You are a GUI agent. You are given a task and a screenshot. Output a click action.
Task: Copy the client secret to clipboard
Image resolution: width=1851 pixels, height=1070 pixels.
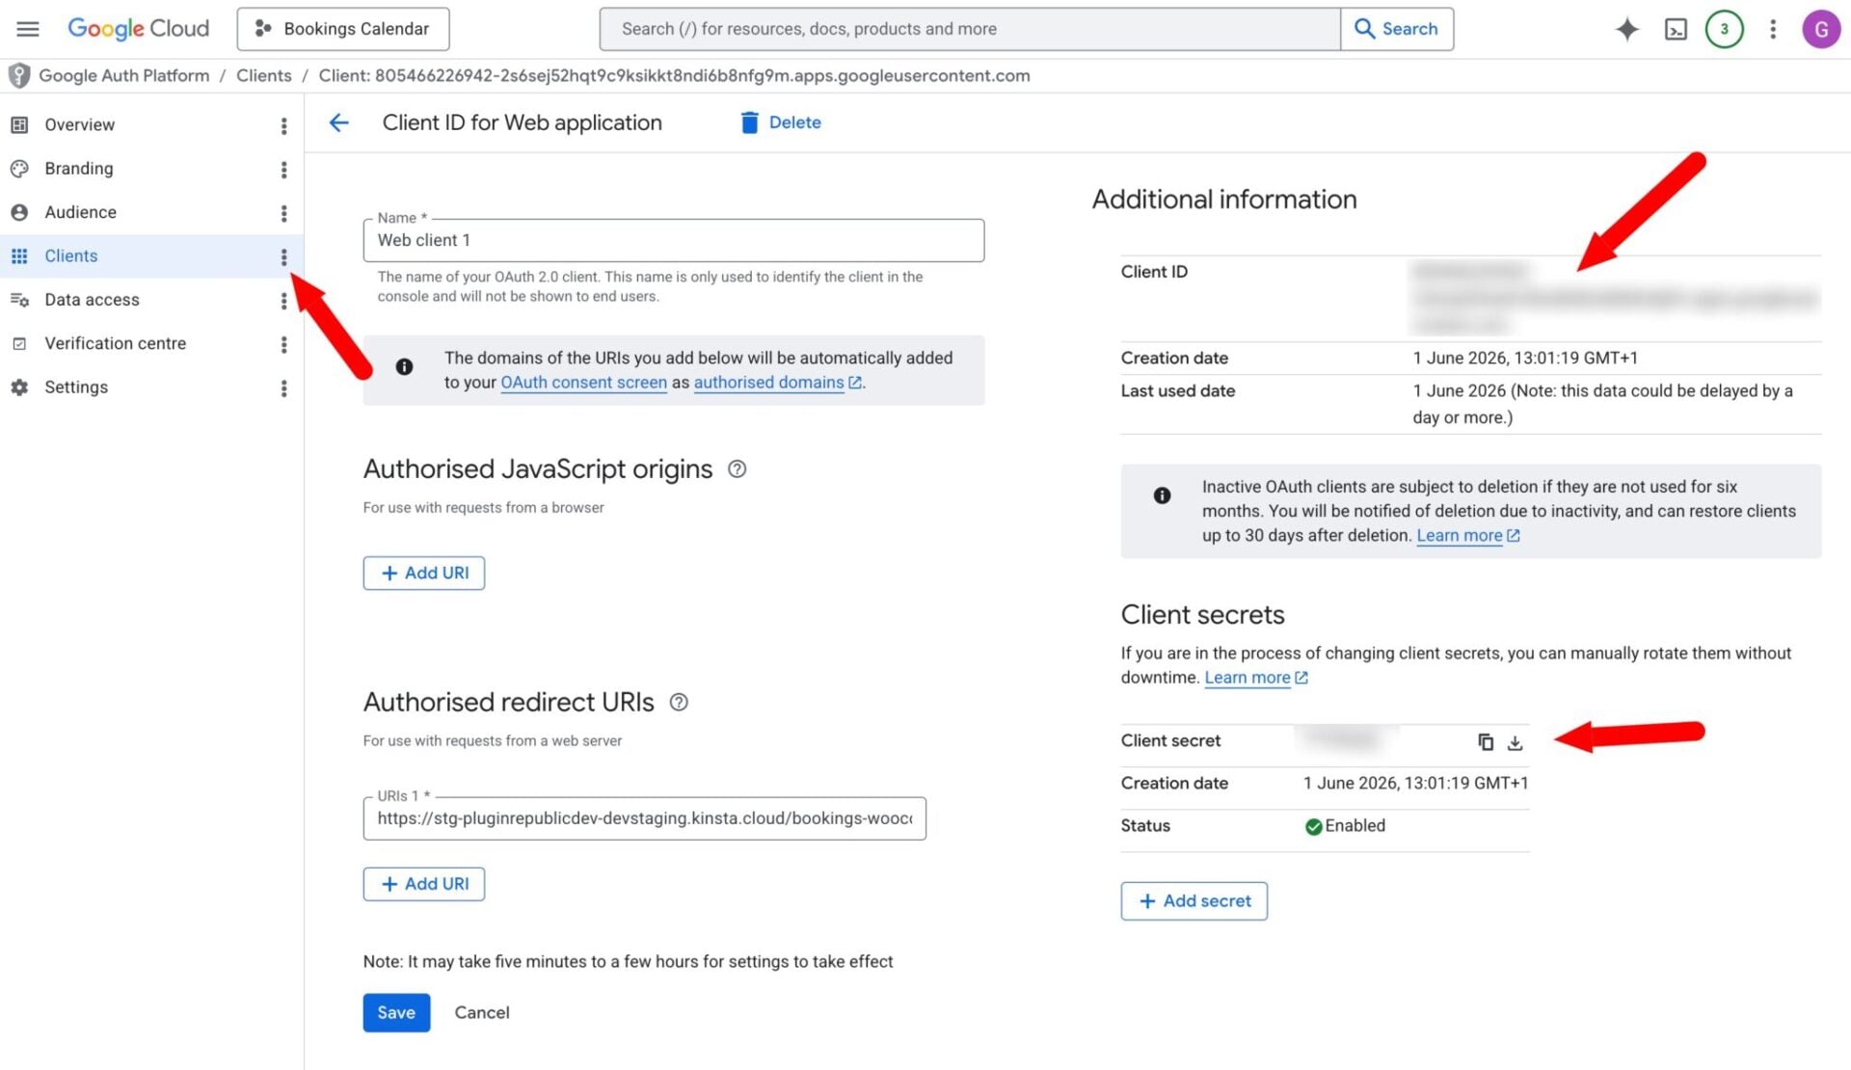(x=1486, y=742)
